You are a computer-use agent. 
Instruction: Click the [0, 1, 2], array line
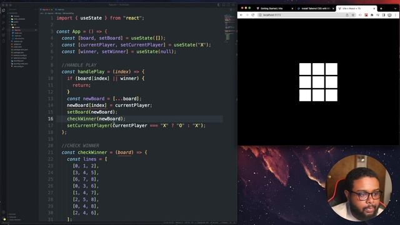tap(86, 166)
